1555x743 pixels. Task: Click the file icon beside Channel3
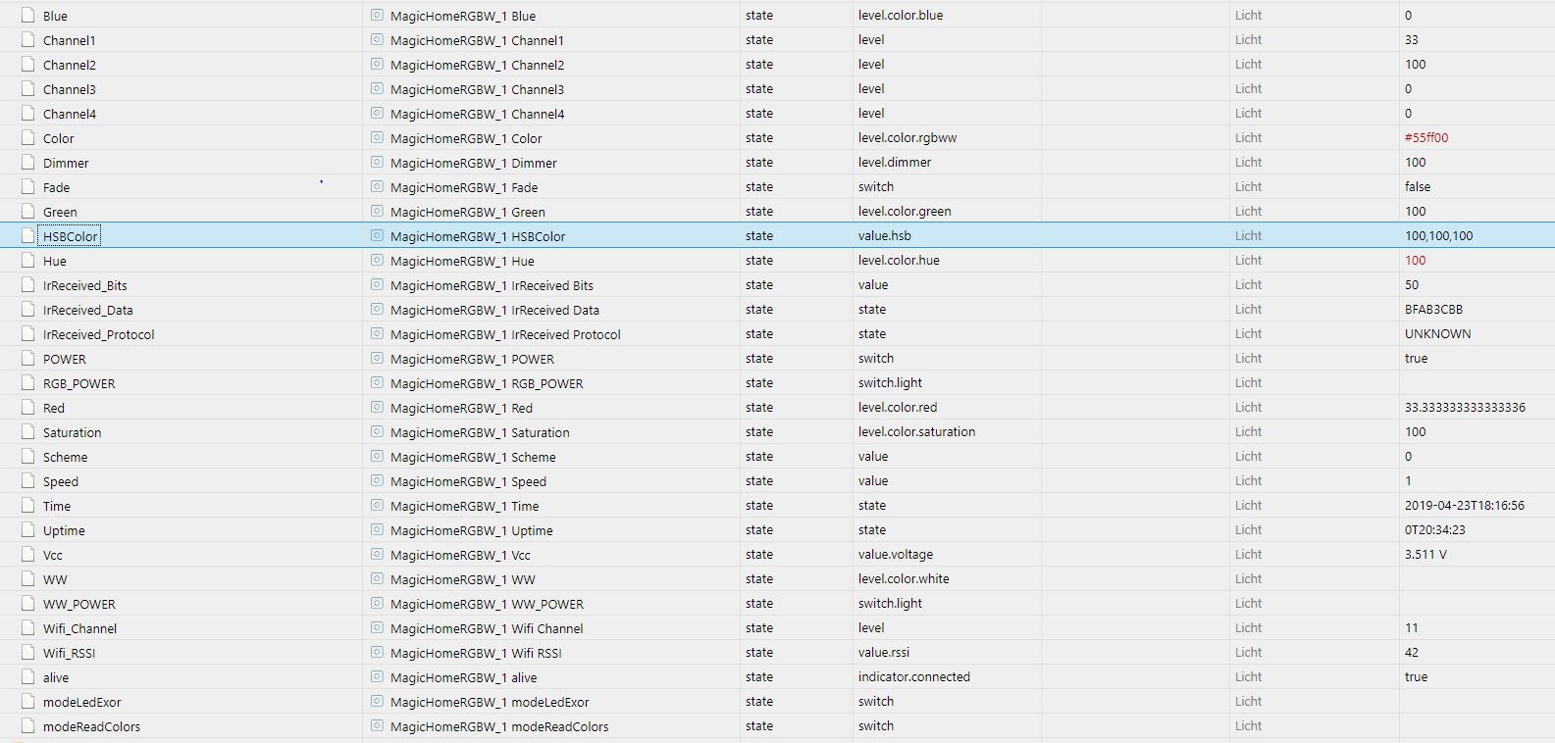click(x=28, y=89)
